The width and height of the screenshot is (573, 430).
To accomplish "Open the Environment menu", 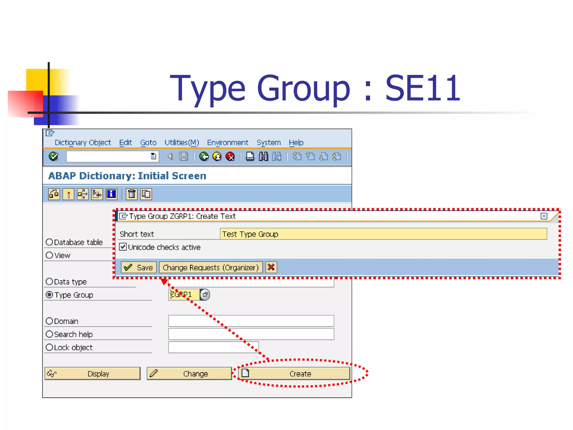I will (227, 143).
